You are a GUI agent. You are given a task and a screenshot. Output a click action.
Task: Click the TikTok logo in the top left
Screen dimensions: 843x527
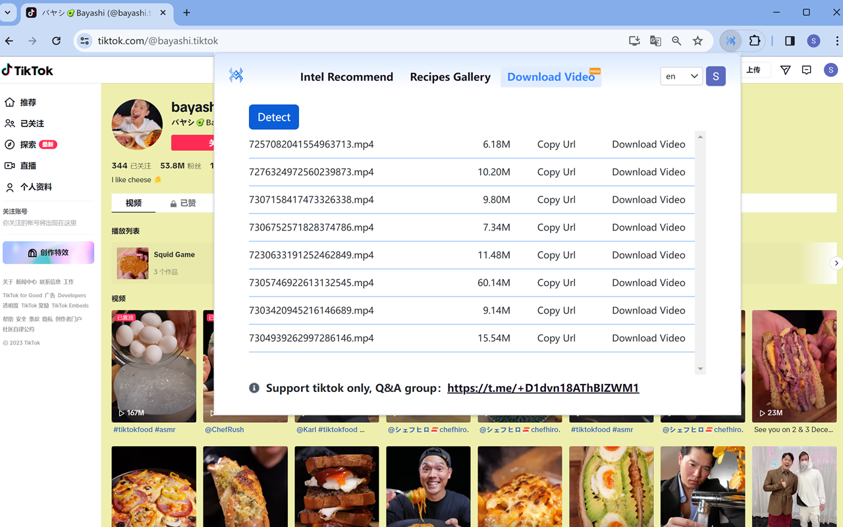pyautogui.click(x=28, y=70)
